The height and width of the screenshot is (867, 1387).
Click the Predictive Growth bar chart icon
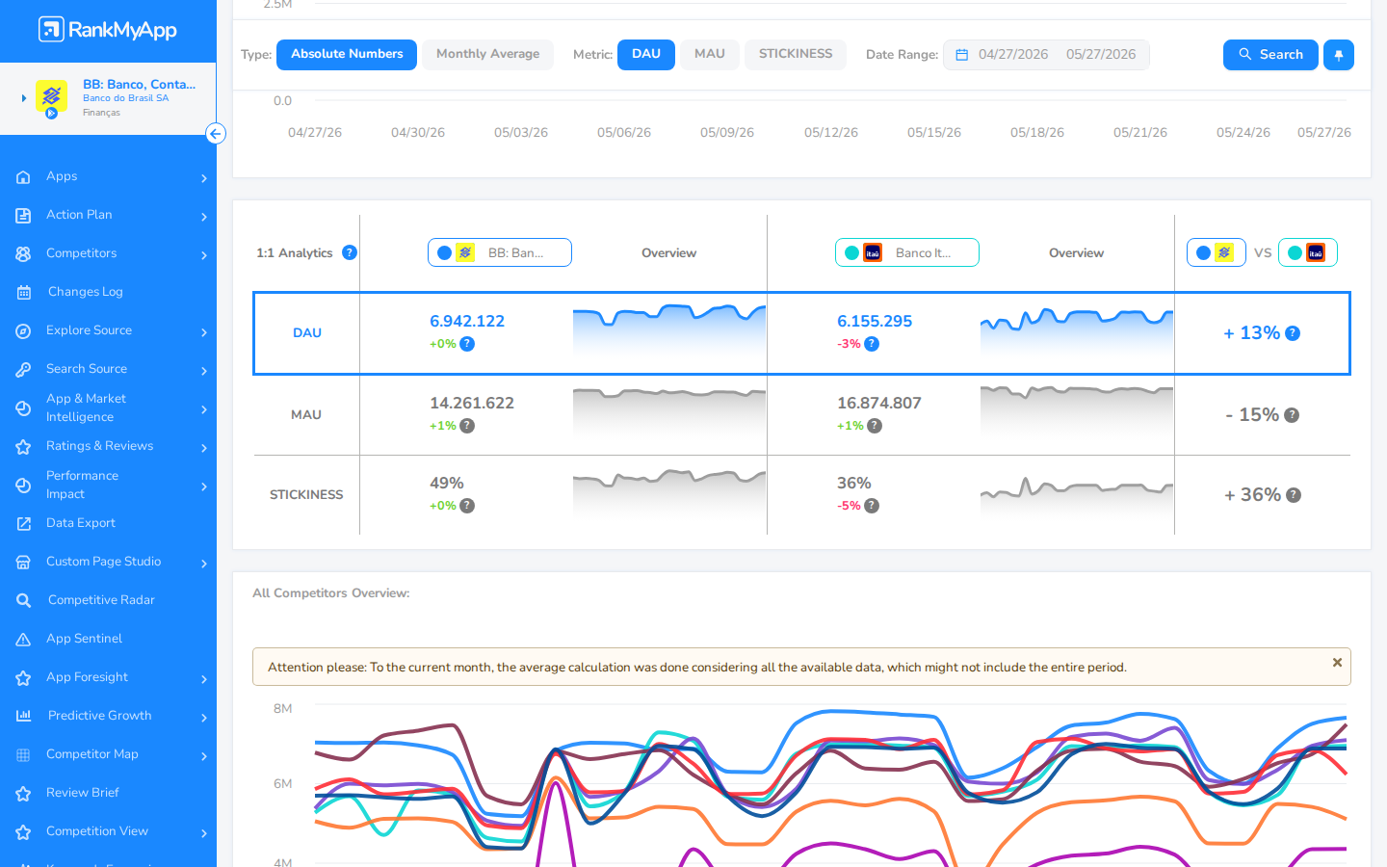point(23,716)
